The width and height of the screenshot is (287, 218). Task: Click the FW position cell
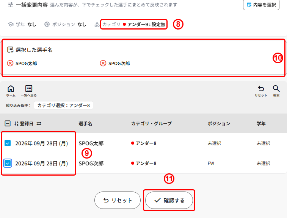click(211, 163)
